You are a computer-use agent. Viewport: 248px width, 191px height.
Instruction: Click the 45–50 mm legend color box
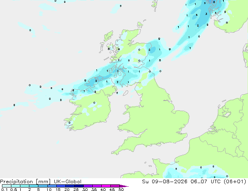(115, 186)
